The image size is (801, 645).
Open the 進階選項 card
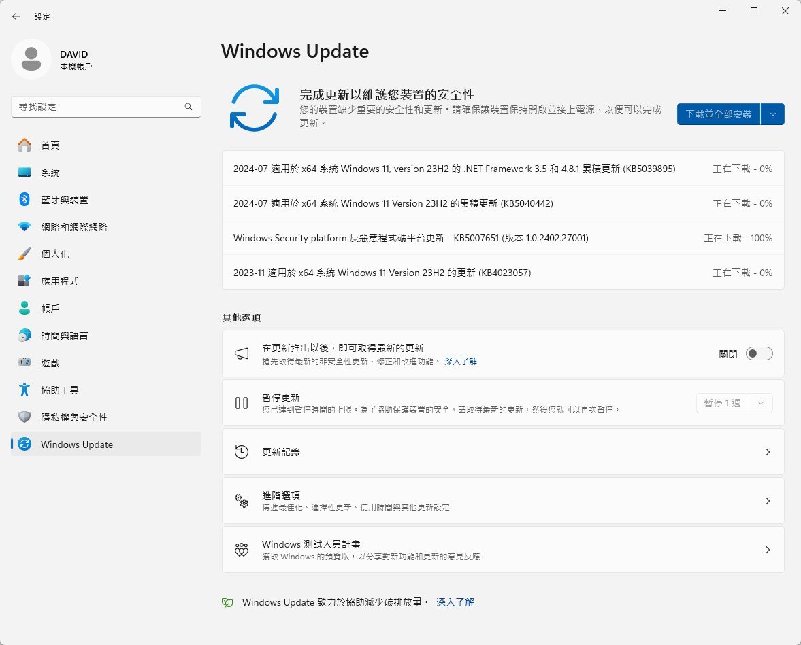(503, 501)
